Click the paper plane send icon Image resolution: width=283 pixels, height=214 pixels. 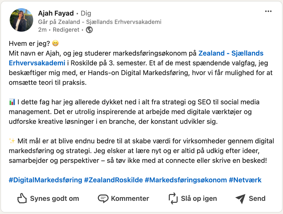(x=240, y=198)
